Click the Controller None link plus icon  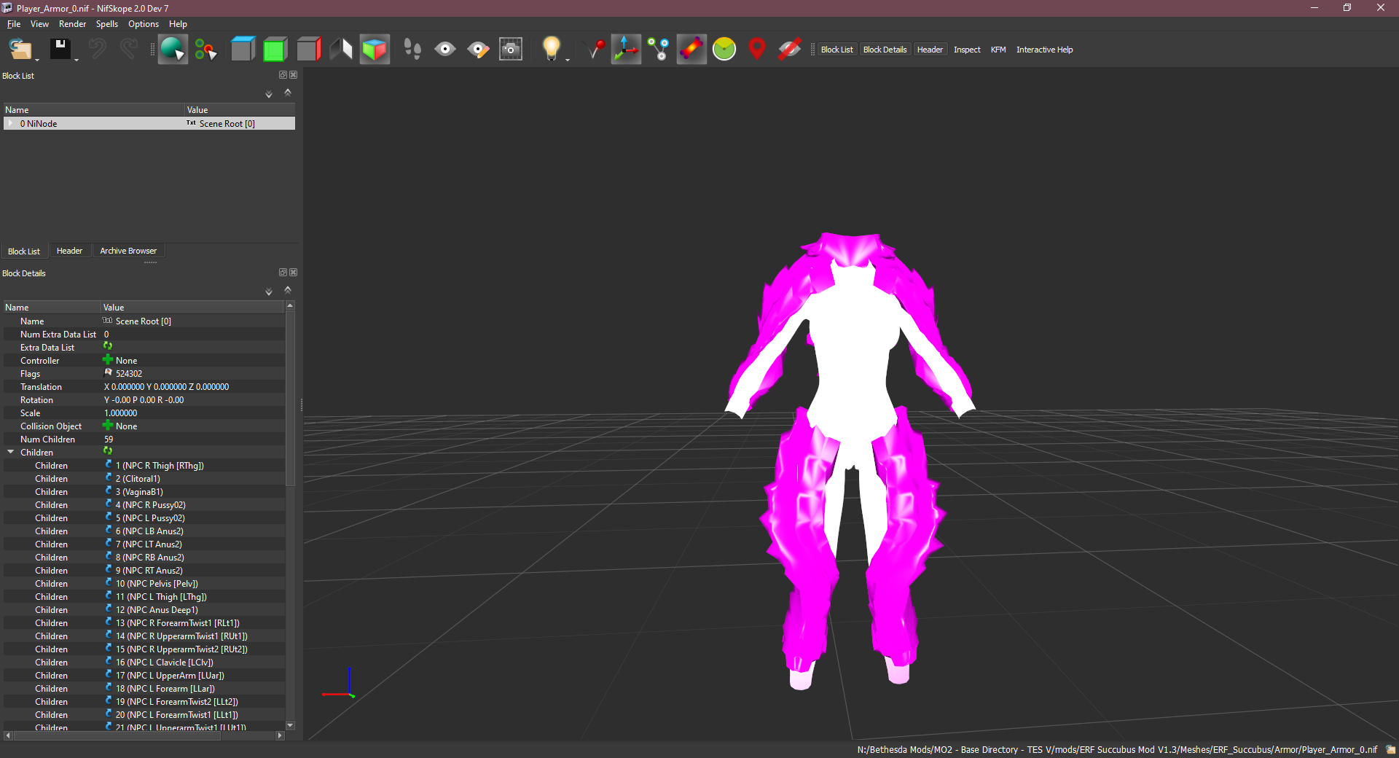tap(108, 360)
